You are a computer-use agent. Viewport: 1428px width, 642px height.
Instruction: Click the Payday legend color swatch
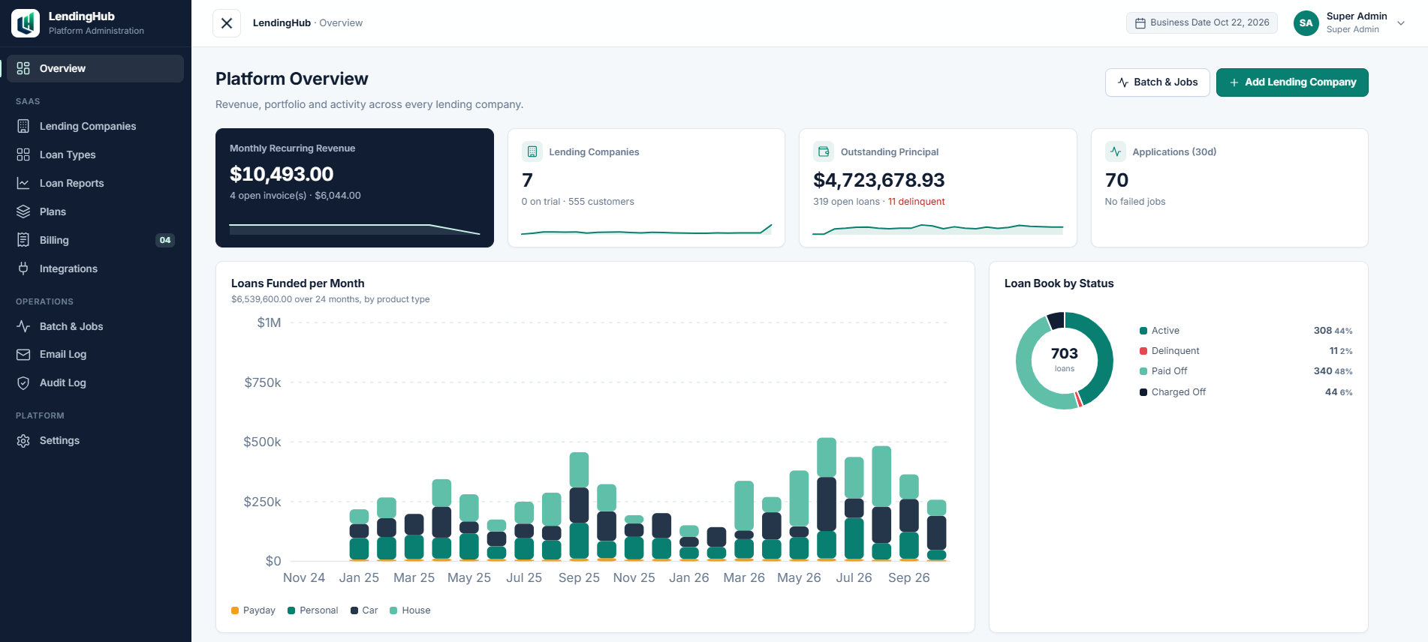[235, 610]
